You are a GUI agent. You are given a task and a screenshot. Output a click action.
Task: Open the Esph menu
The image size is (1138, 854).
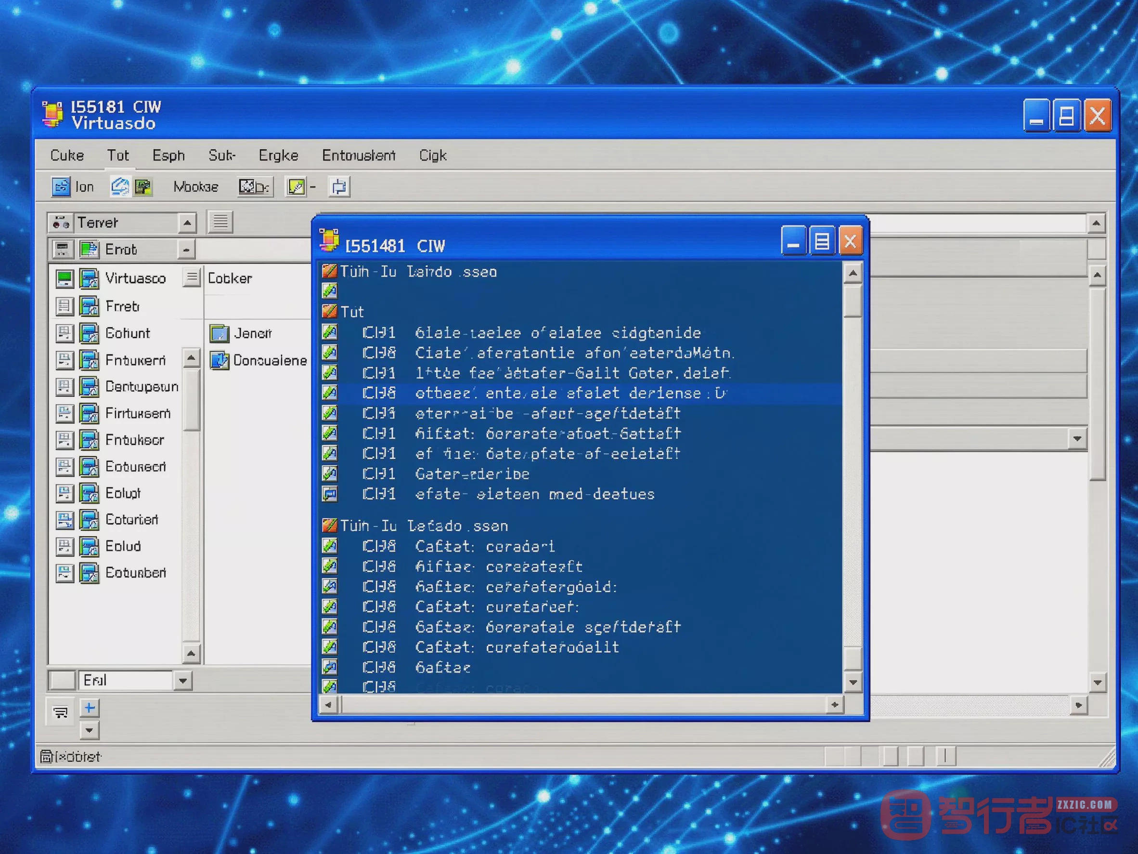point(168,155)
